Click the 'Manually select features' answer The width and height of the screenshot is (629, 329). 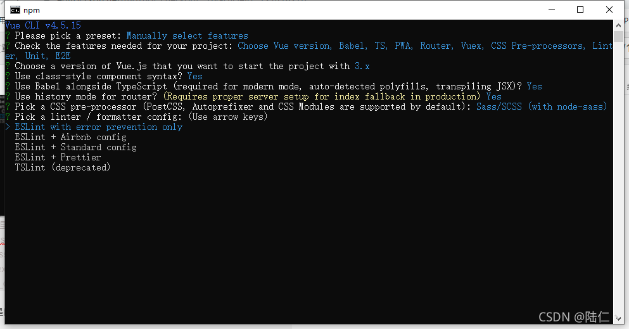point(187,35)
